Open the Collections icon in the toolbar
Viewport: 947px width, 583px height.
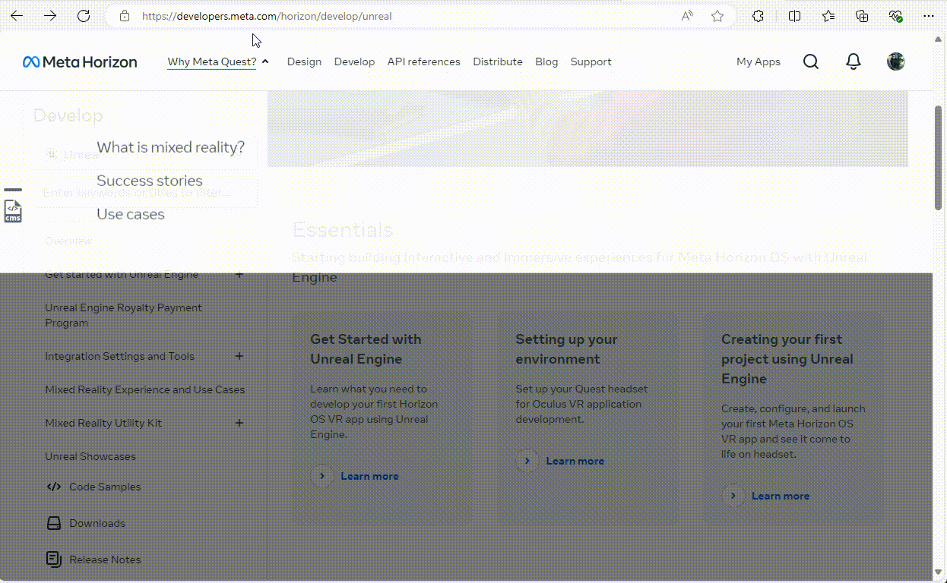(862, 16)
